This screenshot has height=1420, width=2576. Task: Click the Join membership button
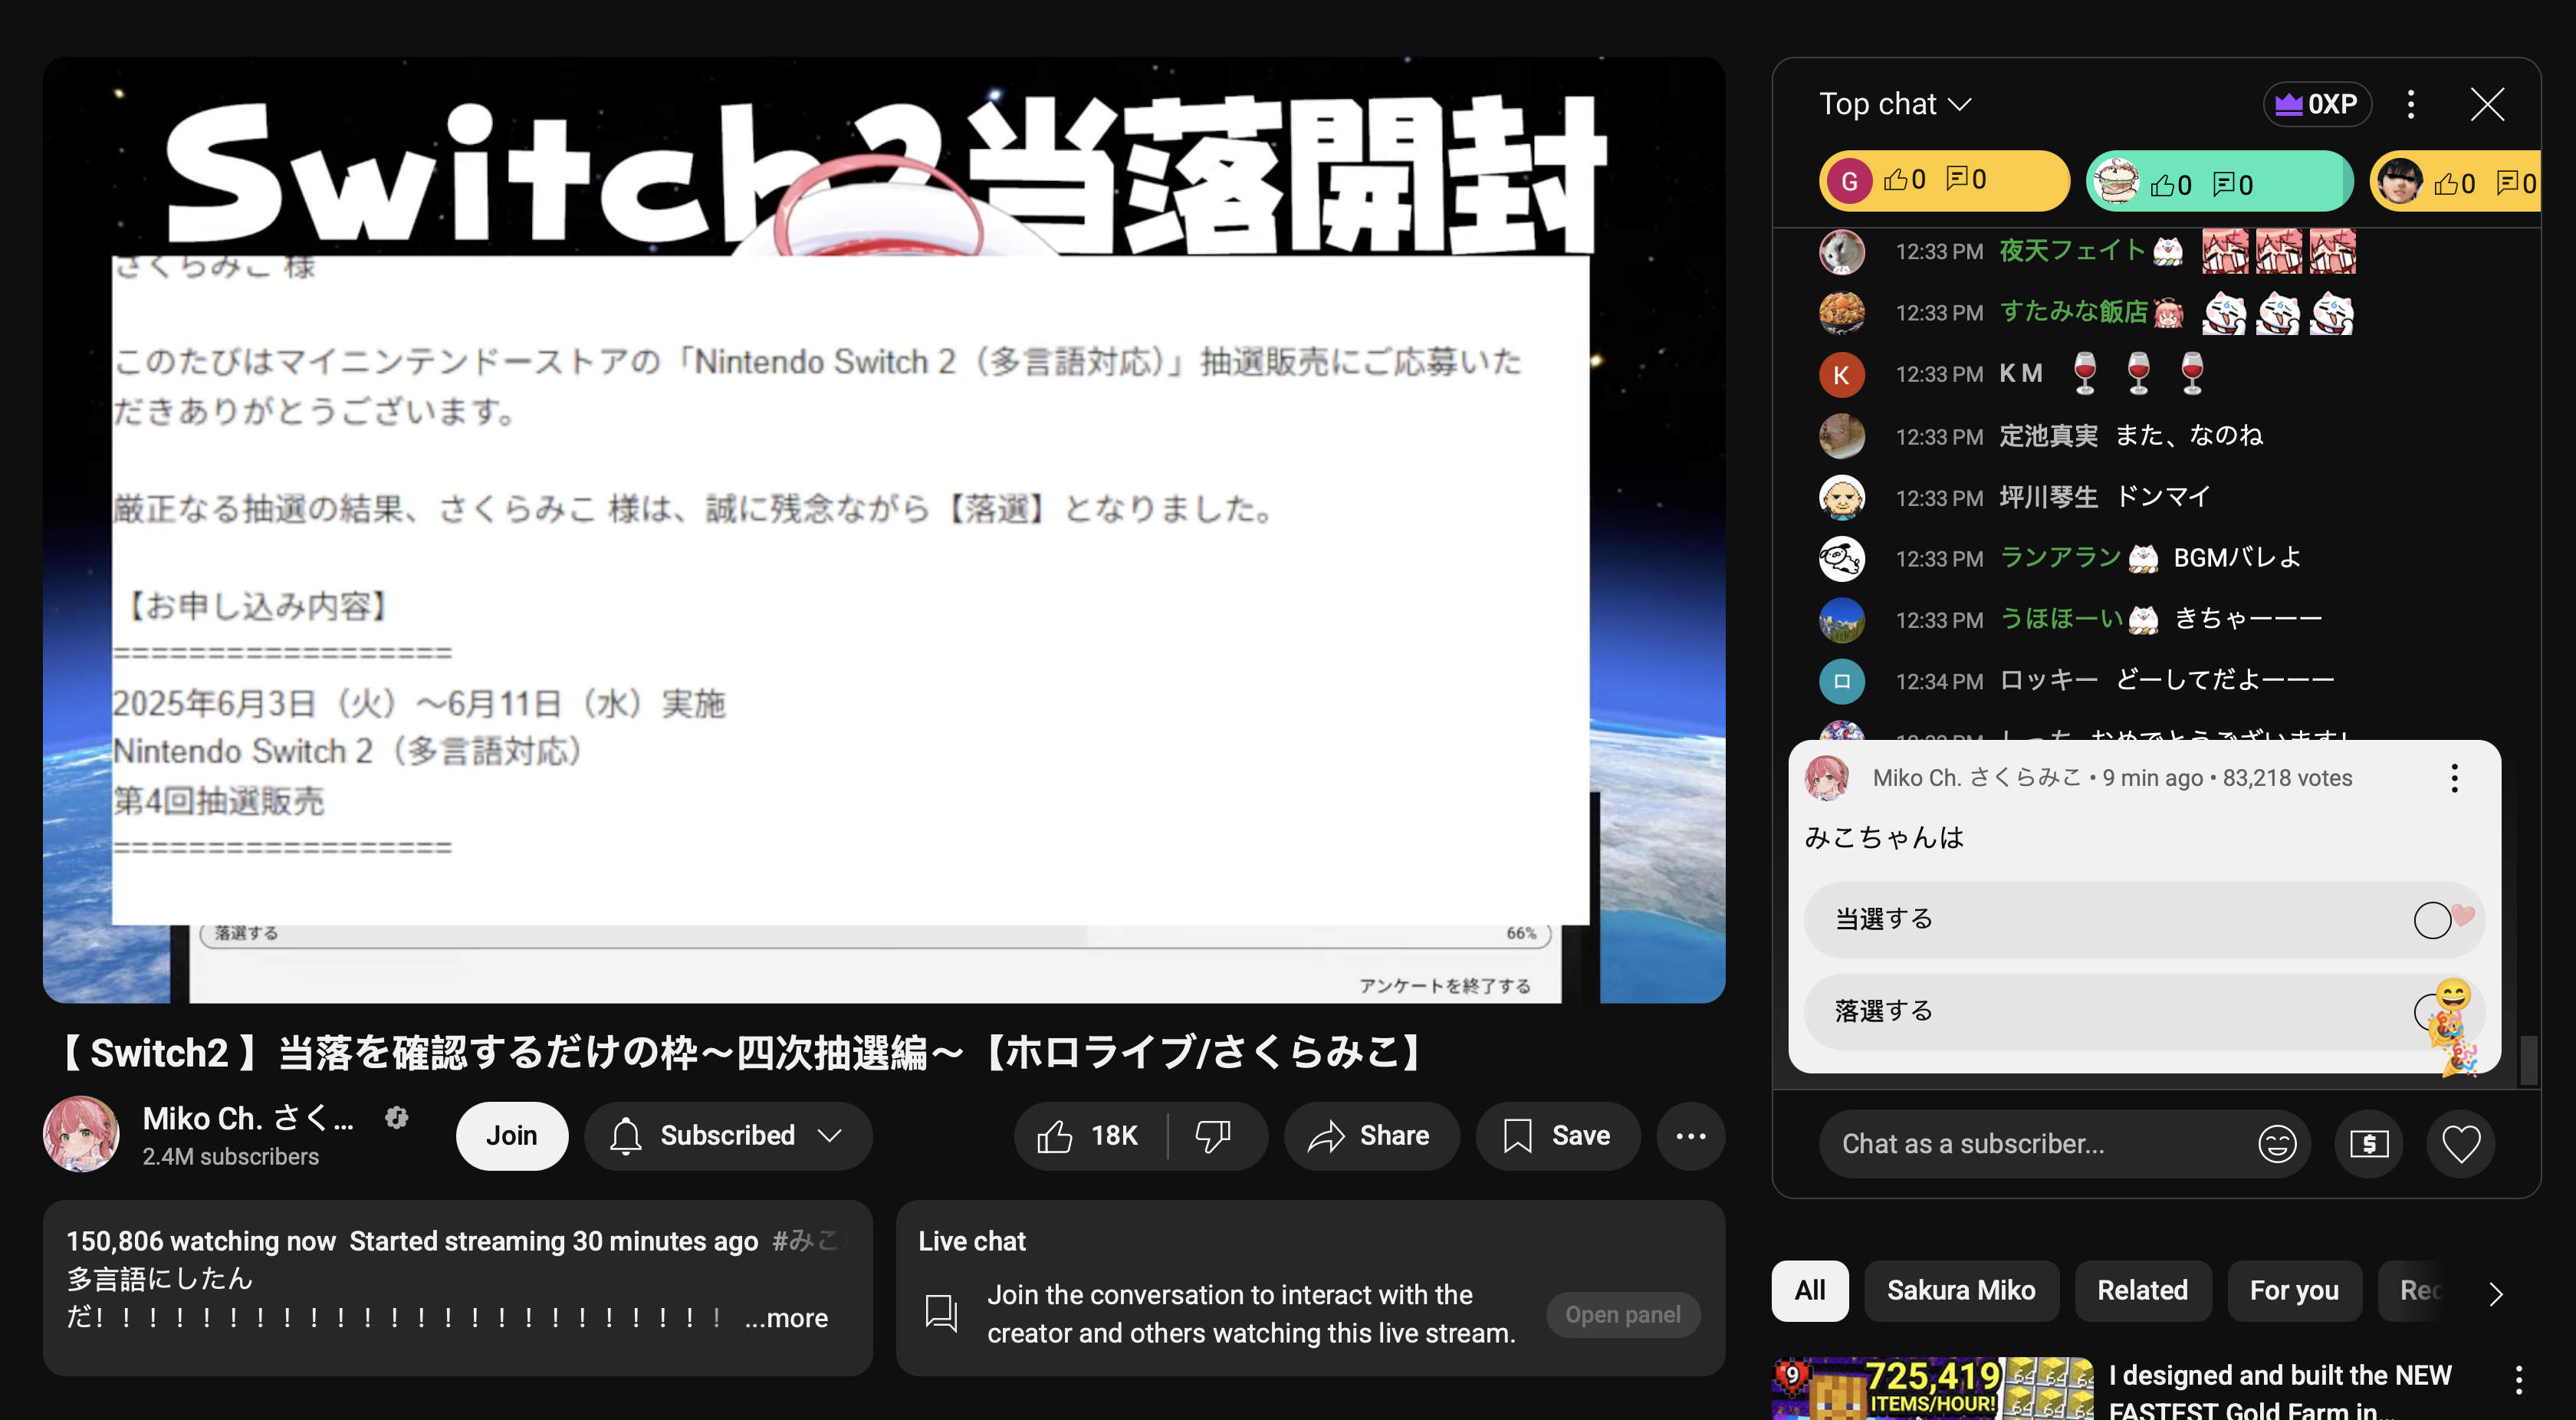[x=511, y=1136]
